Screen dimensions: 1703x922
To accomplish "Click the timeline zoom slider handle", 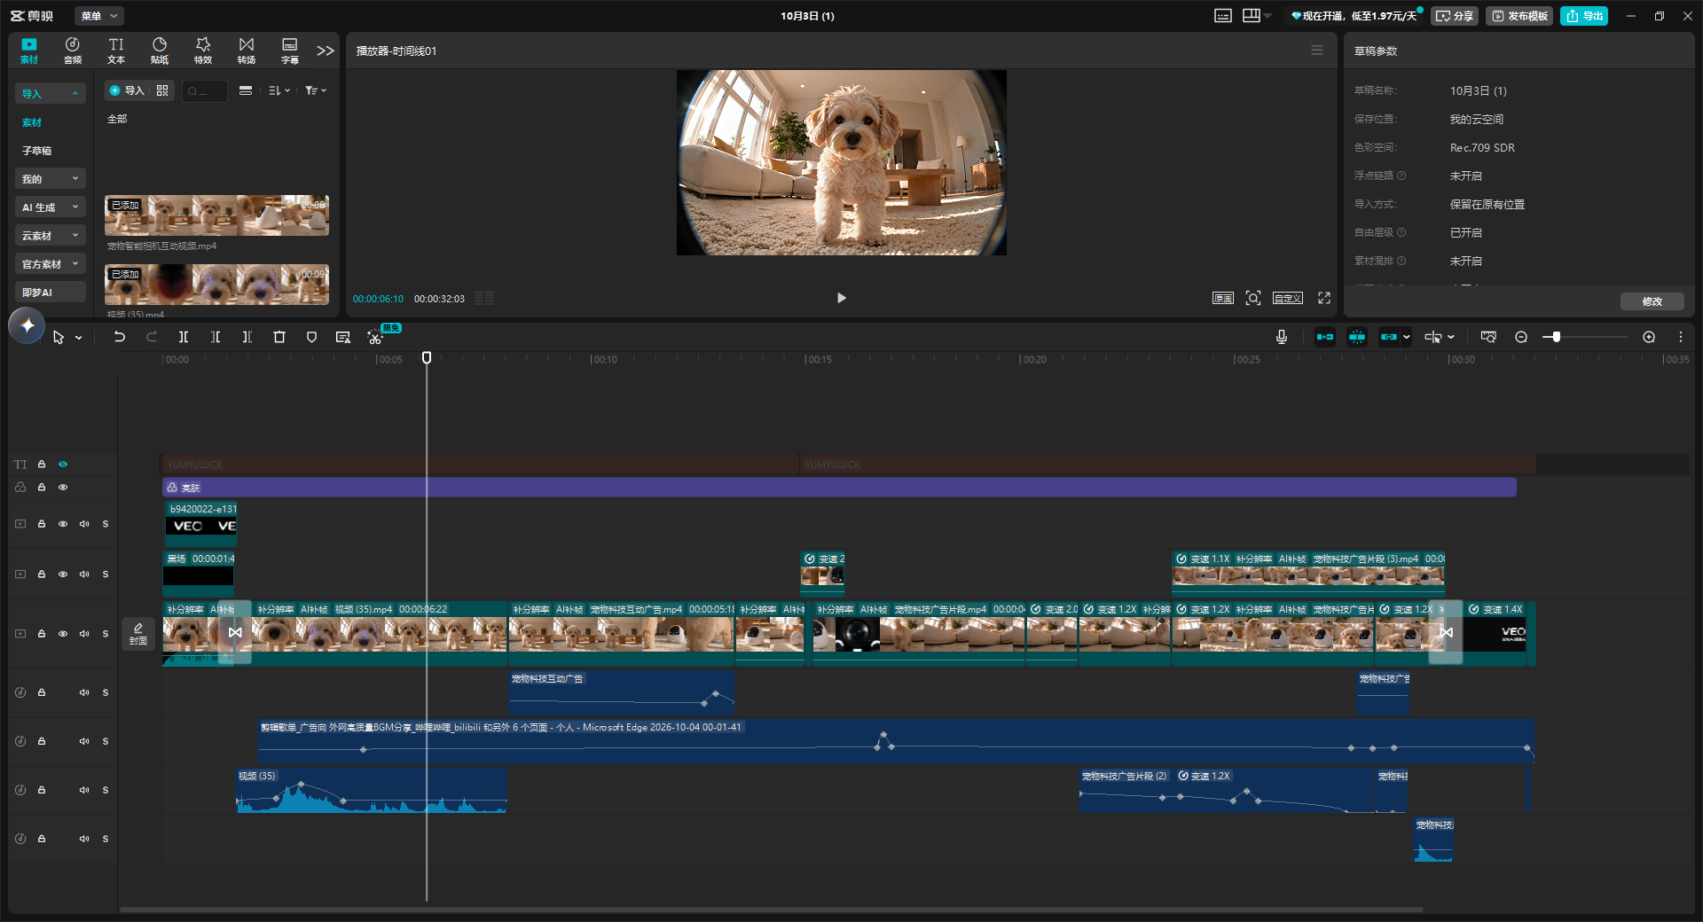I will pos(1556,337).
